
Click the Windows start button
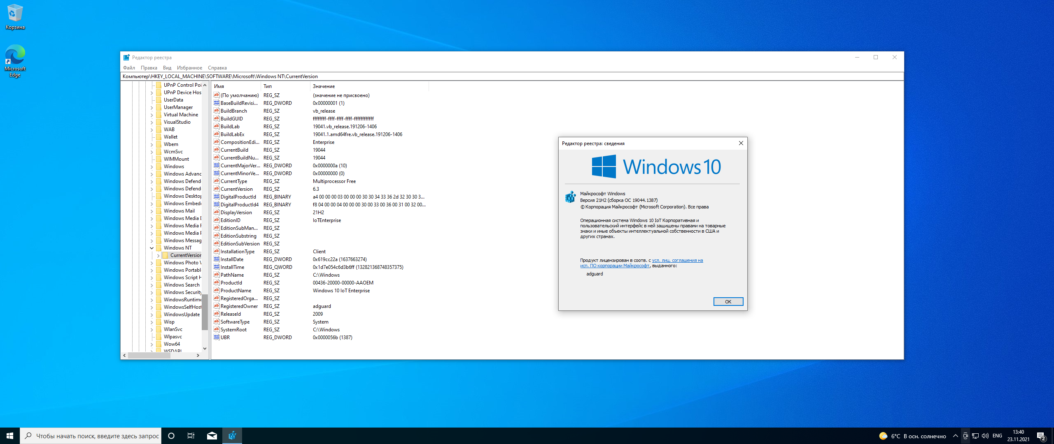point(10,436)
